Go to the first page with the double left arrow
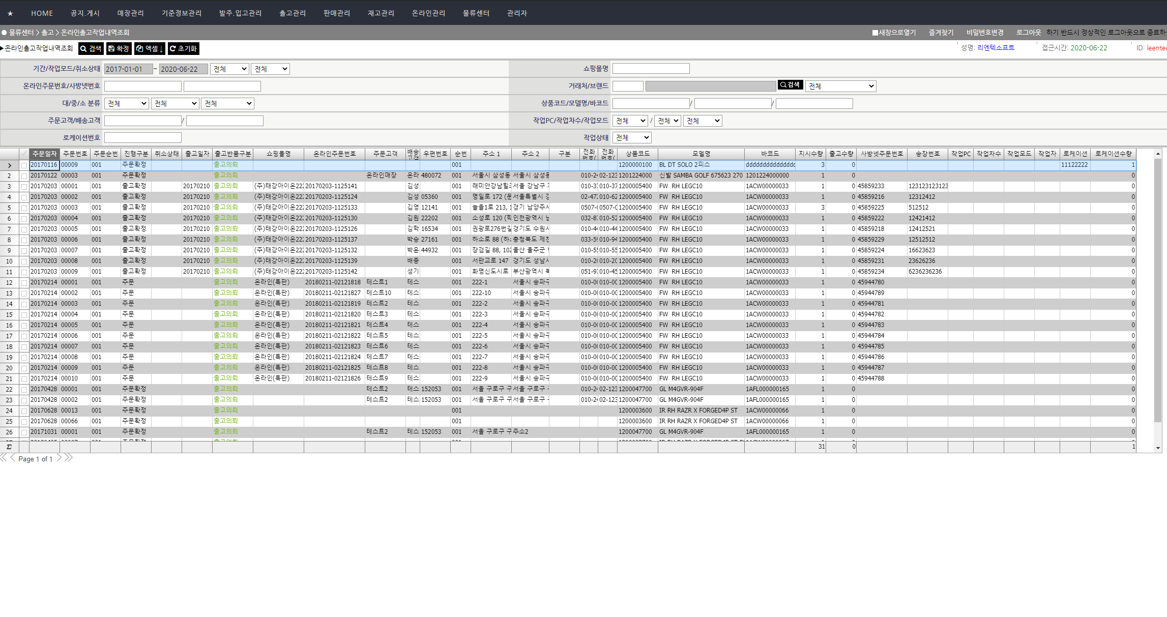Viewport: 1167px width, 617px height. [x=4, y=458]
